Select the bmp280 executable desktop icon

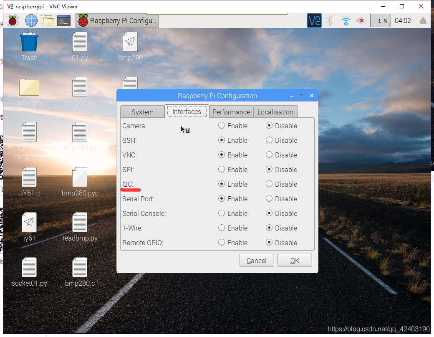pos(130,46)
